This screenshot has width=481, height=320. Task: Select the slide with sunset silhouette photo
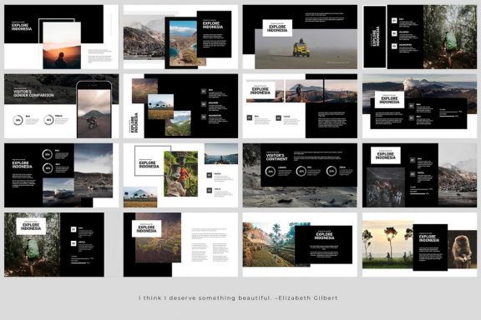[61, 37]
